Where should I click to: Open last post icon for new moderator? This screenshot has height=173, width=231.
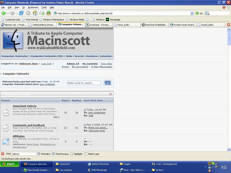click(85, 110)
